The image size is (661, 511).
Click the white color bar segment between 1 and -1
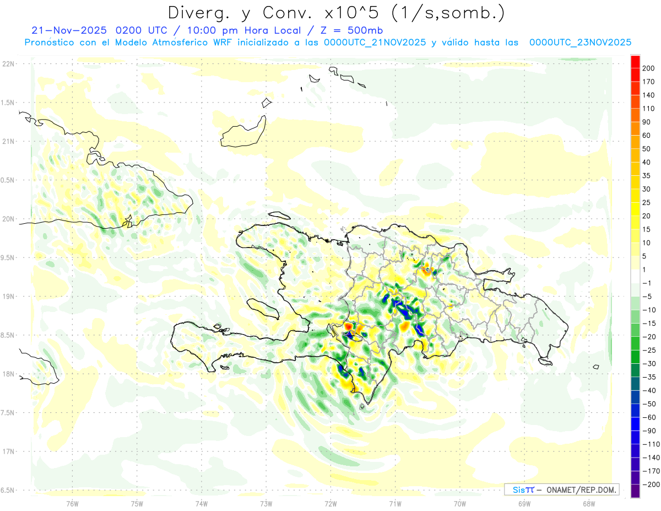pyautogui.click(x=635, y=276)
